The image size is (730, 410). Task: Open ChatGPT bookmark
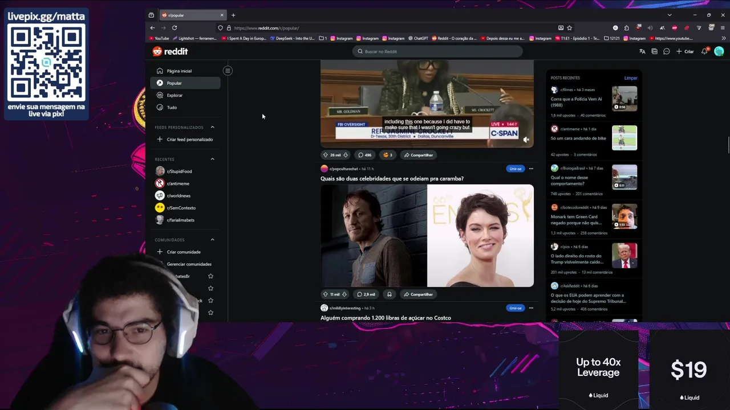418,38
